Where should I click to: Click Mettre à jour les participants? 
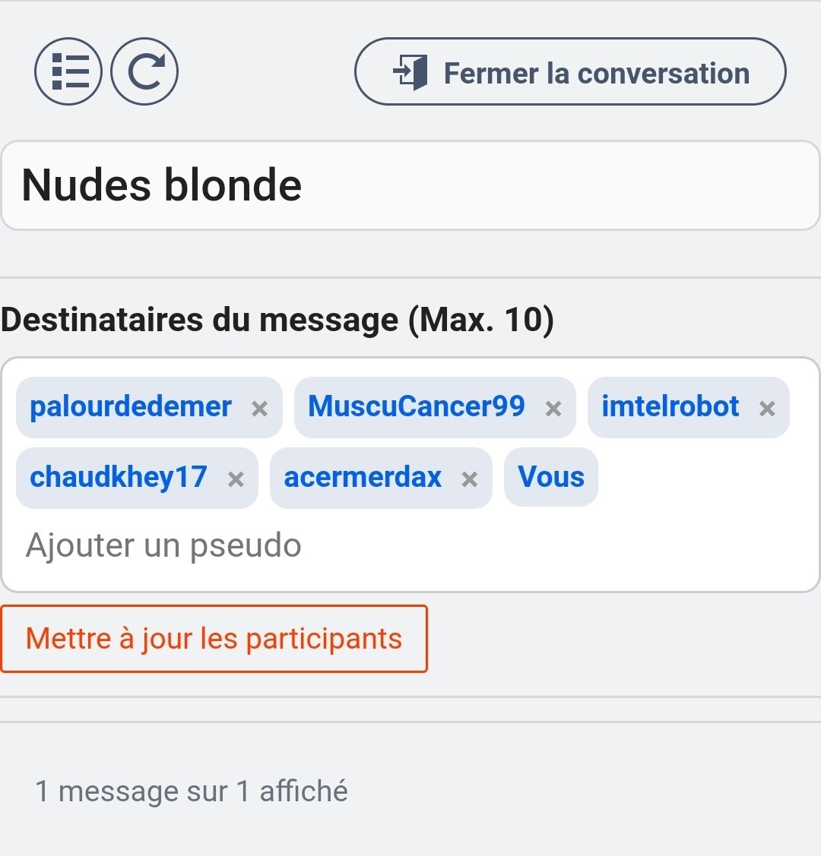pos(214,639)
